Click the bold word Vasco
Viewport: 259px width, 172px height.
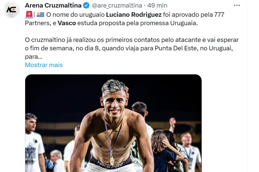[x=67, y=23]
